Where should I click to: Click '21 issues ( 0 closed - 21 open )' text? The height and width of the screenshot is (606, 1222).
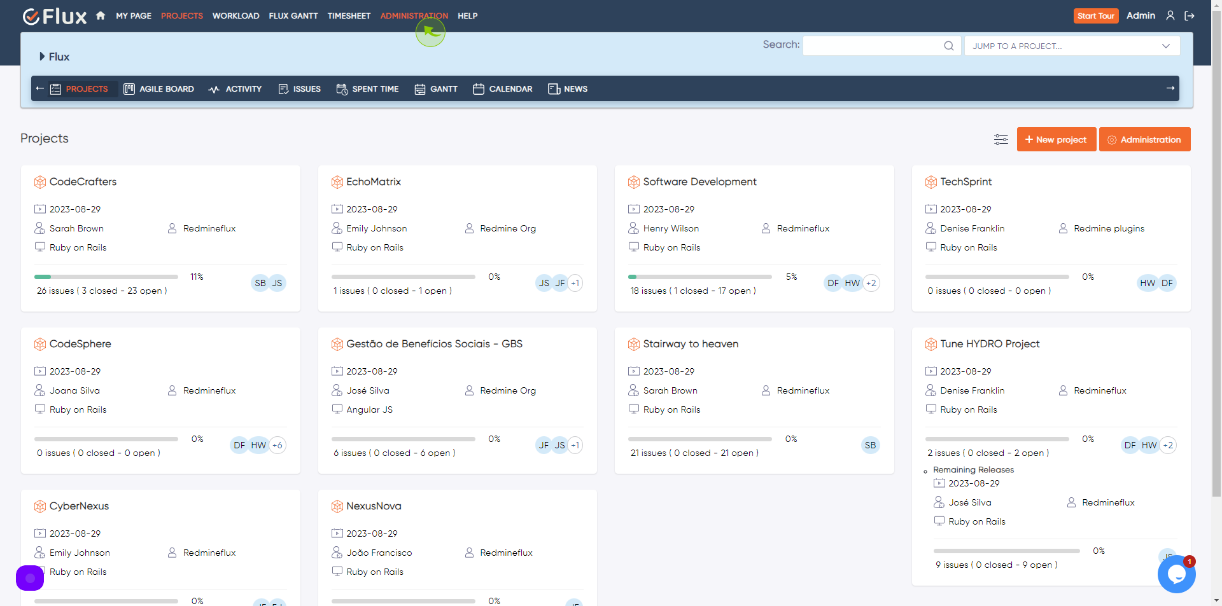pos(694,453)
